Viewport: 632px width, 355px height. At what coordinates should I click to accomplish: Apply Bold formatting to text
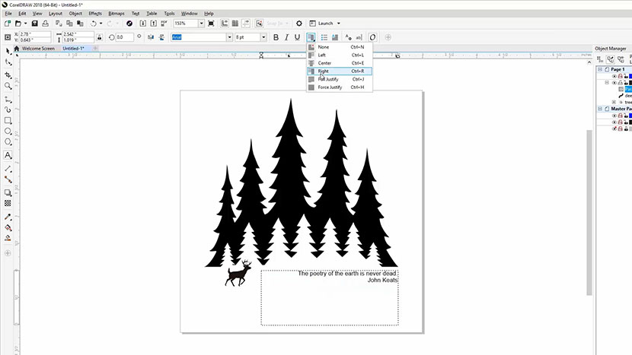[x=276, y=37]
